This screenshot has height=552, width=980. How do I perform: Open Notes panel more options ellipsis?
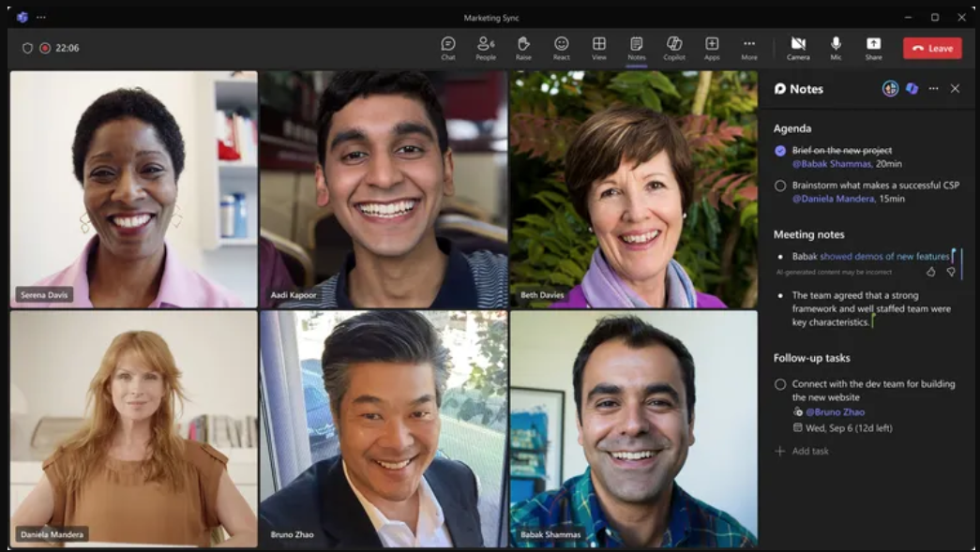(x=933, y=89)
